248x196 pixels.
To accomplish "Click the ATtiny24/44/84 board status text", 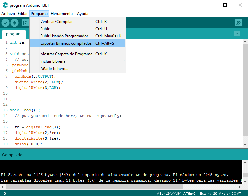I will pyautogui.click(x=199, y=193).
